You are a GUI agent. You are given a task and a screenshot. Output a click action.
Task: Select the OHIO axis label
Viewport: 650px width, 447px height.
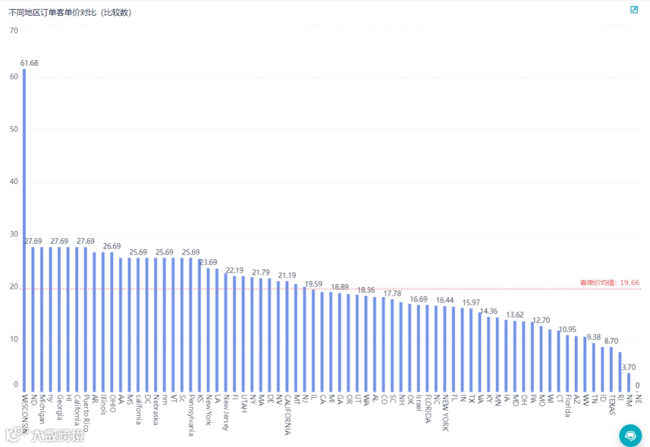[112, 403]
